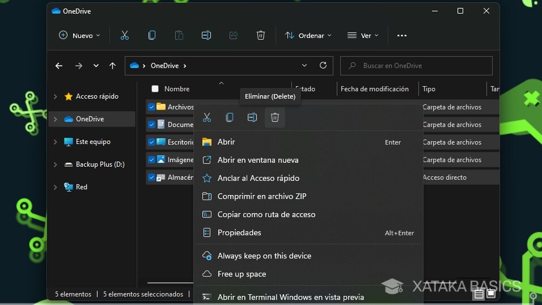Image resolution: width=542 pixels, height=305 pixels.
Task: Expand the Acceso rápido tree node
Action: coord(56,96)
